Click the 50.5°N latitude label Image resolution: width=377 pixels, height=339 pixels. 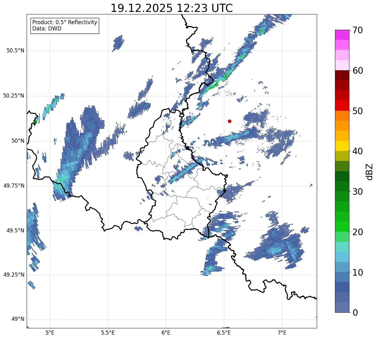[x=15, y=50]
